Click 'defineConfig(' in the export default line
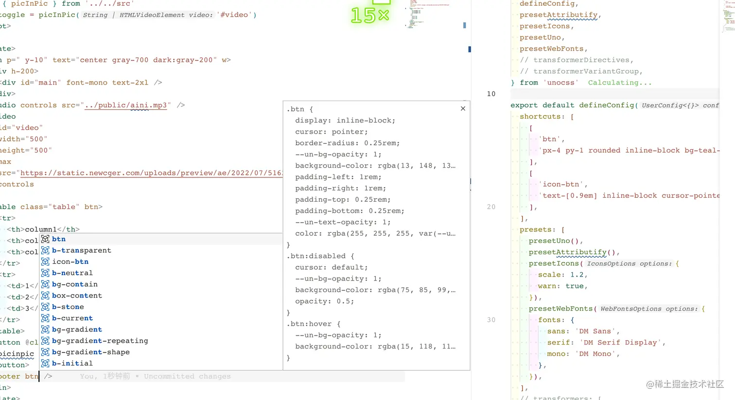 tap(609, 105)
